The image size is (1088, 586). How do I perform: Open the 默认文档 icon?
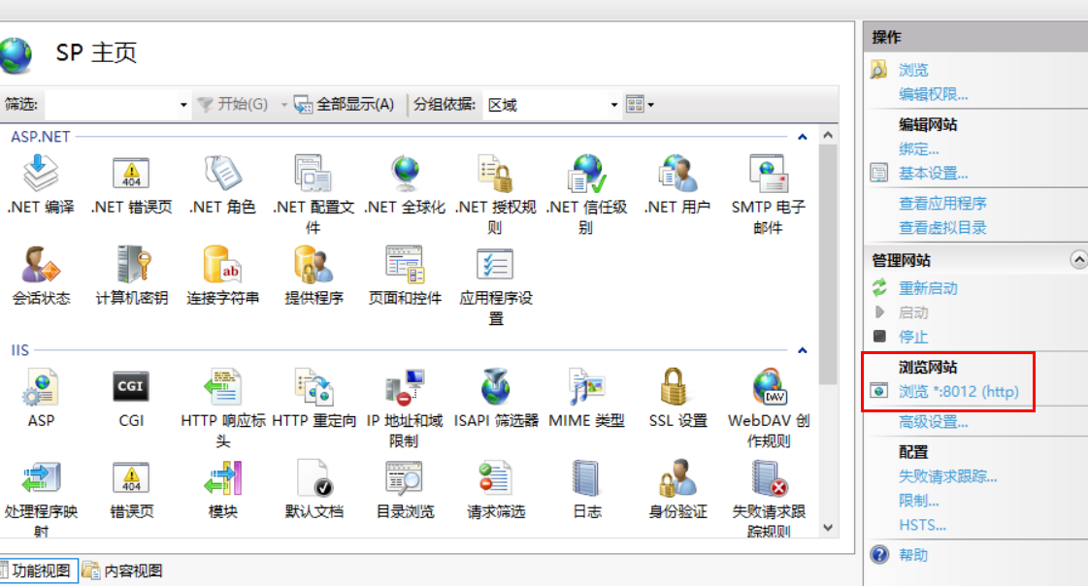[313, 478]
